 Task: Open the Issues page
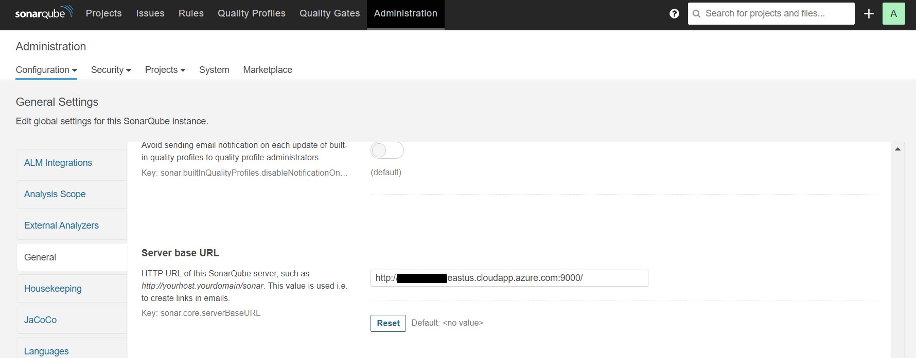coord(150,13)
